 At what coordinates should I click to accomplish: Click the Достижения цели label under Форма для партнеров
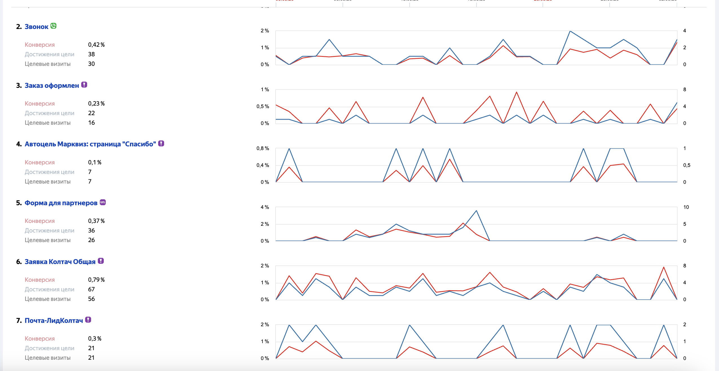click(x=50, y=231)
